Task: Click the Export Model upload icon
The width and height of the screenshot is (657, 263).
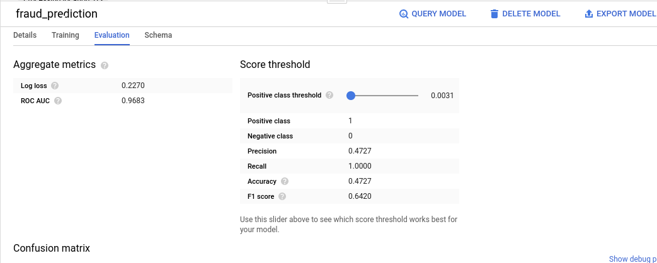Action: 589,14
